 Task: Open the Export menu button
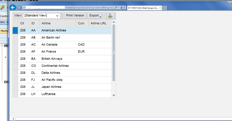pos(95,16)
